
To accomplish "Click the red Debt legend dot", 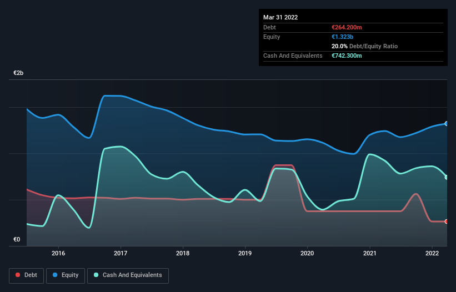I will pyautogui.click(x=18, y=275).
